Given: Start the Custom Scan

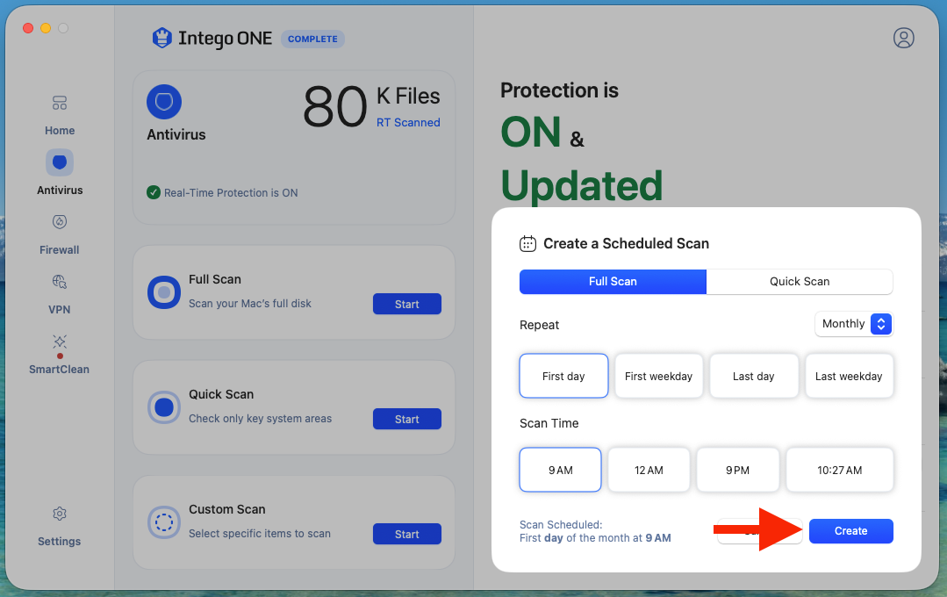Looking at the screenshot, I should 407,534.
